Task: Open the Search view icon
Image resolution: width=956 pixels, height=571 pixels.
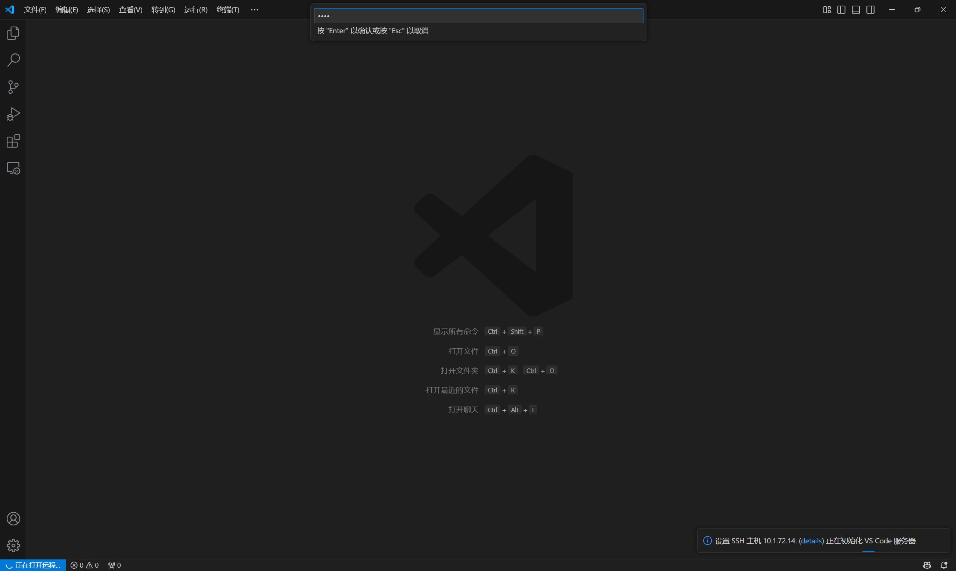Action: point(13,60)
